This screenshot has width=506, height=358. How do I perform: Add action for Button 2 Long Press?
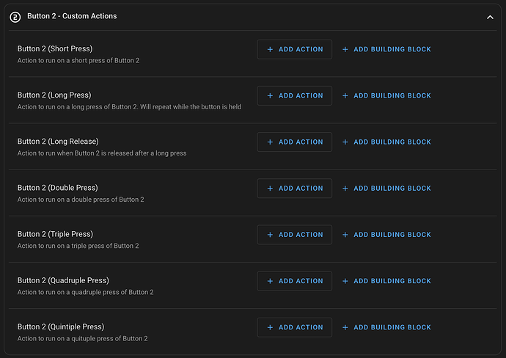pos(294,95)
